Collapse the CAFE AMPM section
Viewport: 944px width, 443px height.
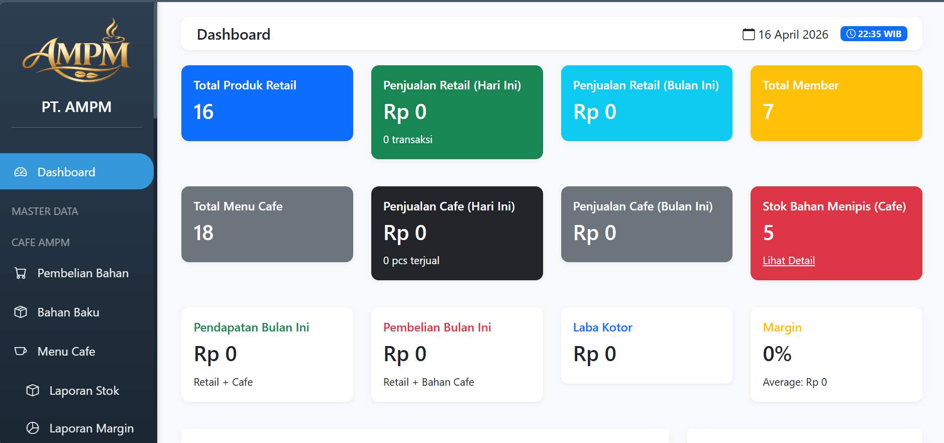pyautogui.click(x=41, y=243)
